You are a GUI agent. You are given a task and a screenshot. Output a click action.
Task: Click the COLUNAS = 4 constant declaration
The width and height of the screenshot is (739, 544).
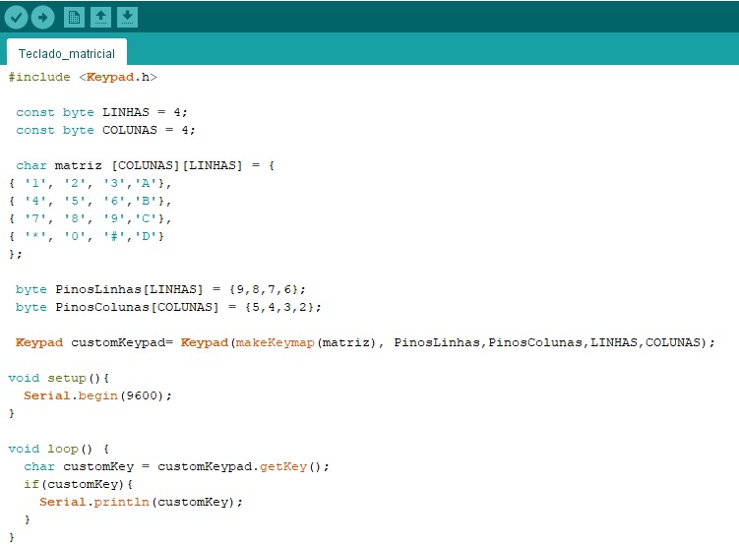coord(105,130)
